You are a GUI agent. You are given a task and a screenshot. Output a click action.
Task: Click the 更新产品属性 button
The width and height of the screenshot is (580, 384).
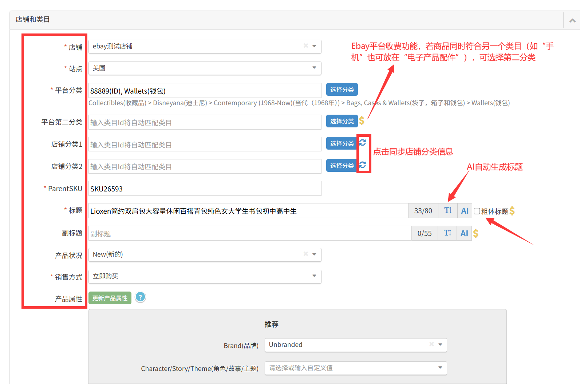click(110, 298)
